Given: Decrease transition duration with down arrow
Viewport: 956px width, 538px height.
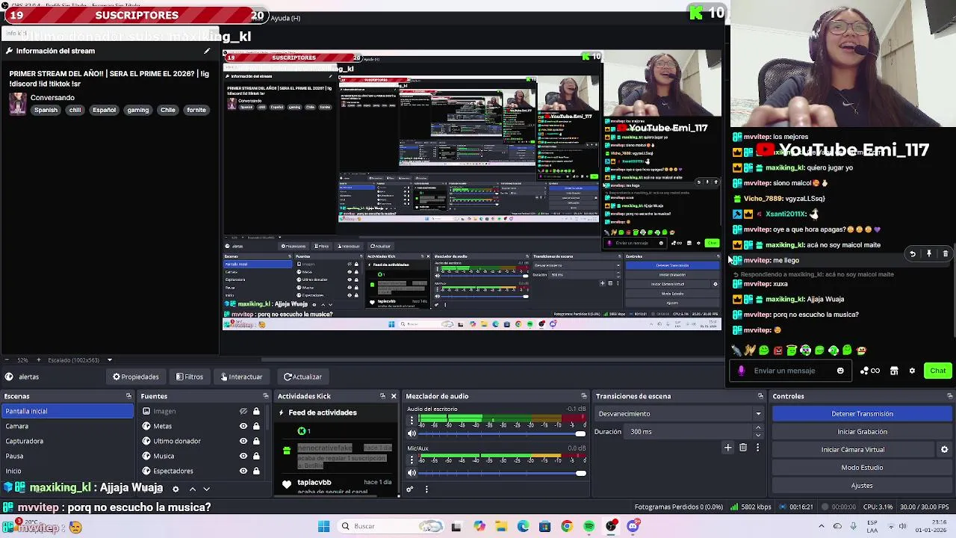Looking at the screenshot, I should (758, 436).
